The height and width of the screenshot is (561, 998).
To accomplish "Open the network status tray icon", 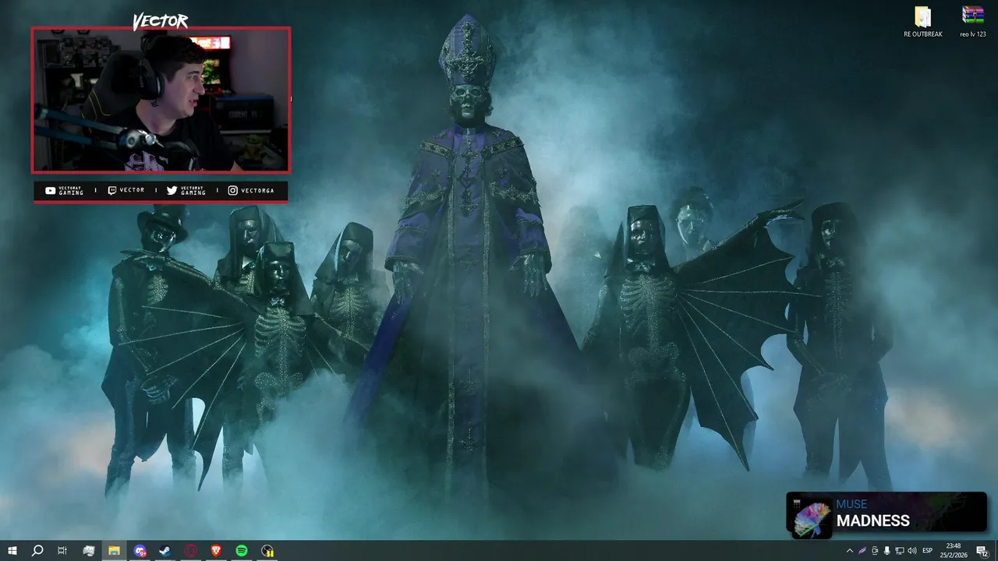I will click(900, 551).
